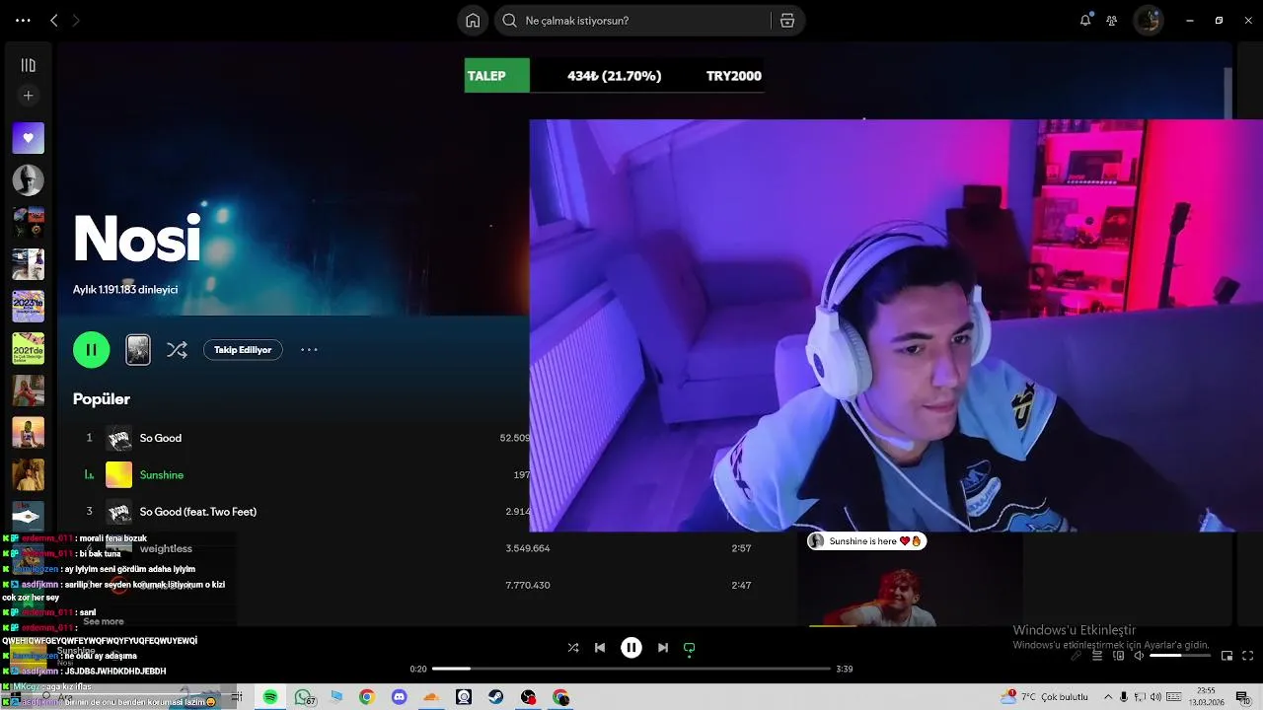Toggle shuffle in the player bar
1263x710 pixels.
[x=573, y=648]
